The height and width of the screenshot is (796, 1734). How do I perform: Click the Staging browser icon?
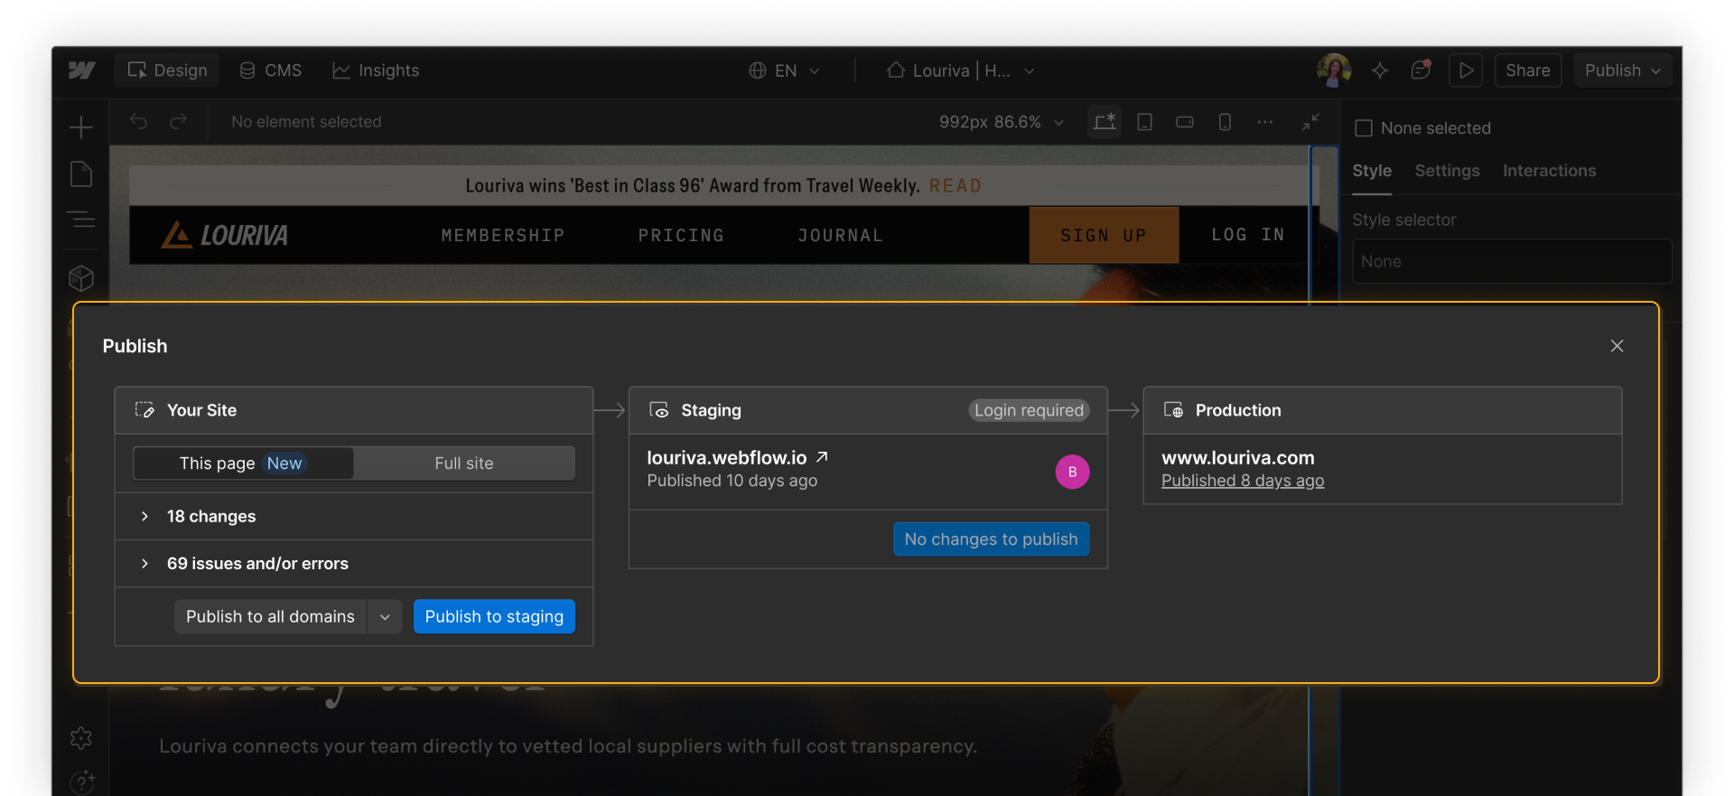coord(659,410)
